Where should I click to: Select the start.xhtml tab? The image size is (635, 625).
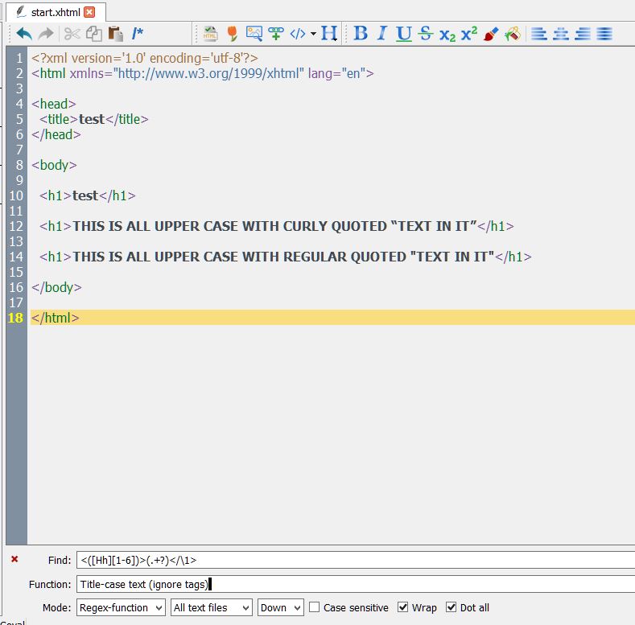coord(56,13)
